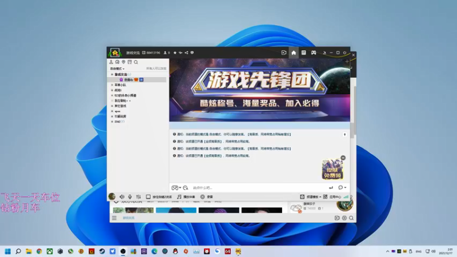Screen dimensions: 457x257
Task: Expand the apex channel in the tree
Action: [x=112, y=111]
